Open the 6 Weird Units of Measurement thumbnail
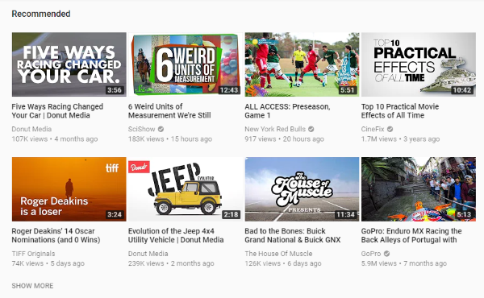484x298 pixels. click(x=186, y=64)
